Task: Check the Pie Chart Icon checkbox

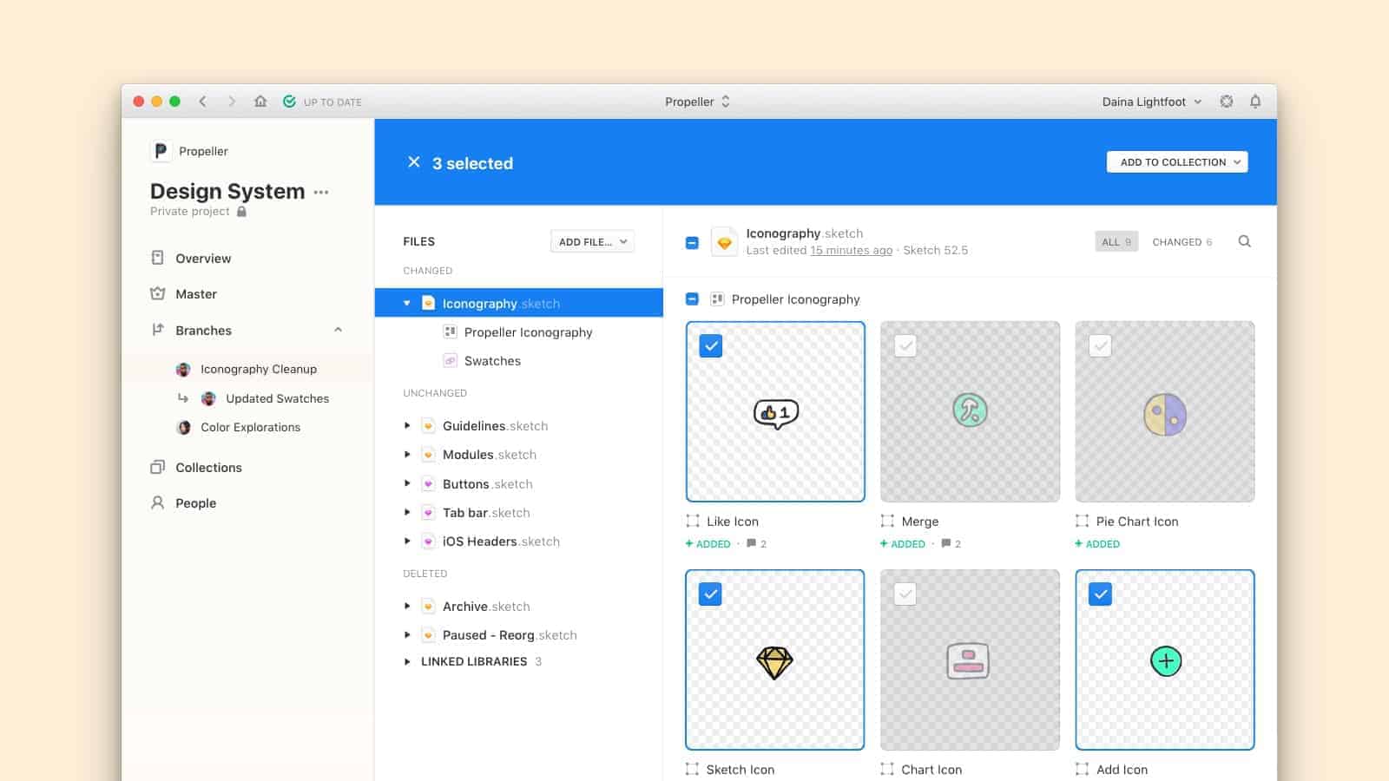Action: [1100, 346]
